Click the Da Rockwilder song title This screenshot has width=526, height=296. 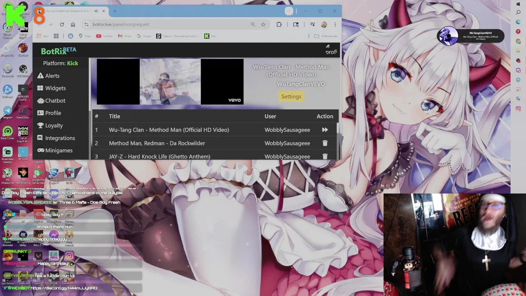click(157, 143)
